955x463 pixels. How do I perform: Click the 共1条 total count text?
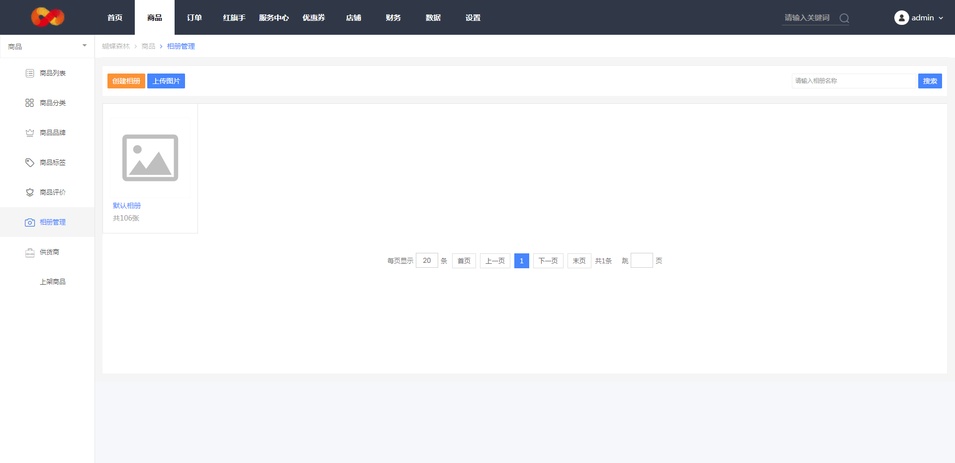[603, 261]
